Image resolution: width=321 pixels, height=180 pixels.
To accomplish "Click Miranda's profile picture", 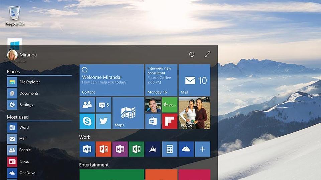I will point(12,55).
